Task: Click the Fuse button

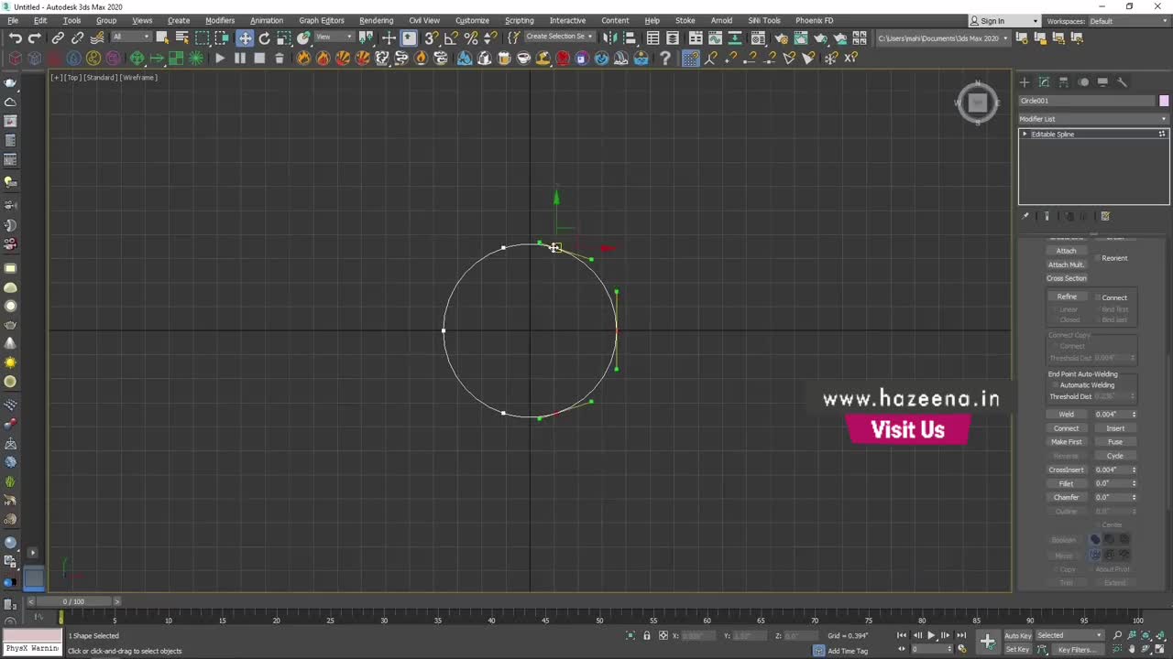Action: pos(1115,442)
